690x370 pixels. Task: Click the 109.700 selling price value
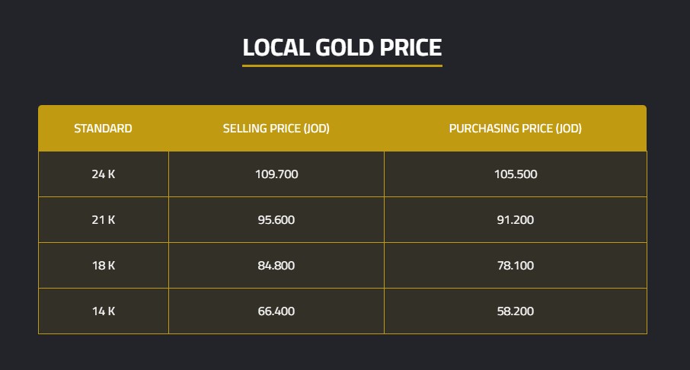(x=276, y=174)
